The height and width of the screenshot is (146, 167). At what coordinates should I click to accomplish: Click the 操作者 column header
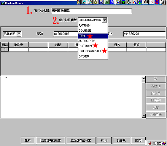[x=19, y=45]
